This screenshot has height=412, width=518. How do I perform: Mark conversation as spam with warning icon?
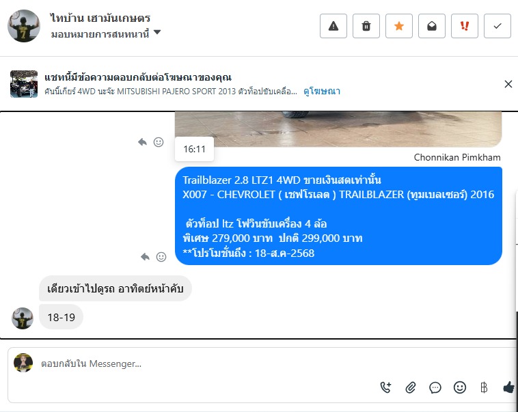[x=333, y=26]
